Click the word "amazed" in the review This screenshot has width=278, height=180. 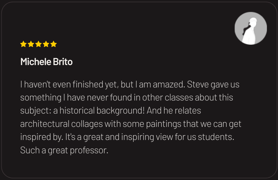[x=168, y=85]
